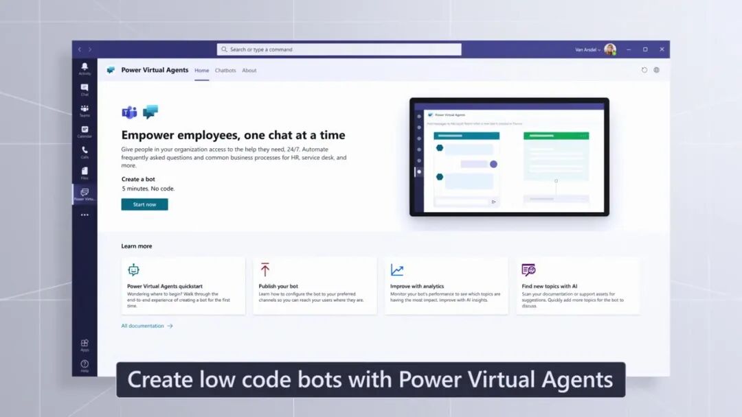Image resolution: width=742 pixels, height=417 pixels.
Task: Switch to the About tab
Action: pyautogui.click(x=249, y=71)
